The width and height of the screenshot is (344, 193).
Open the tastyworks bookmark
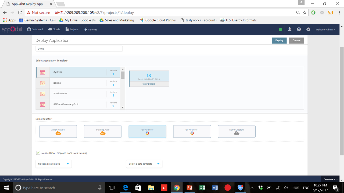pyautogui.click(x=198, y=20)
